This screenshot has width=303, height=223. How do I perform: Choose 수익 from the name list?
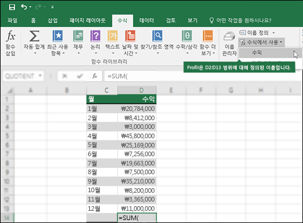pyautogui.click(x=270, y=53)
